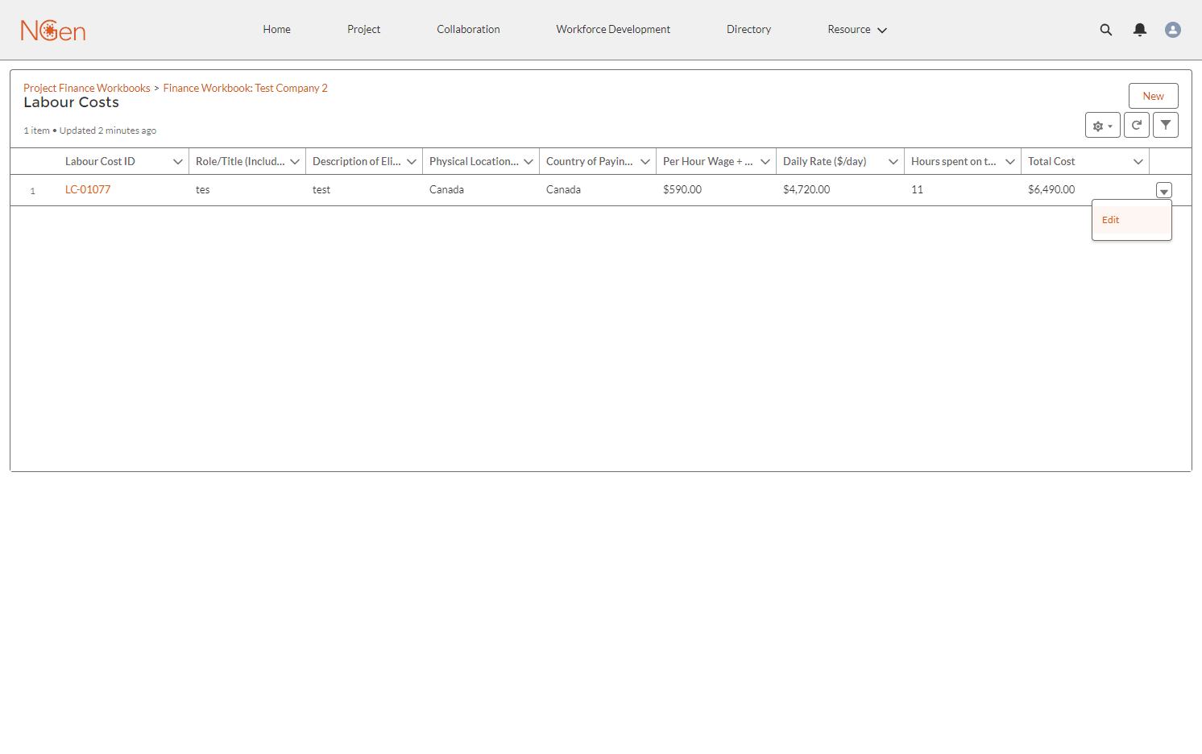Open the Collaboration menu item

click(x=469, y=30)
